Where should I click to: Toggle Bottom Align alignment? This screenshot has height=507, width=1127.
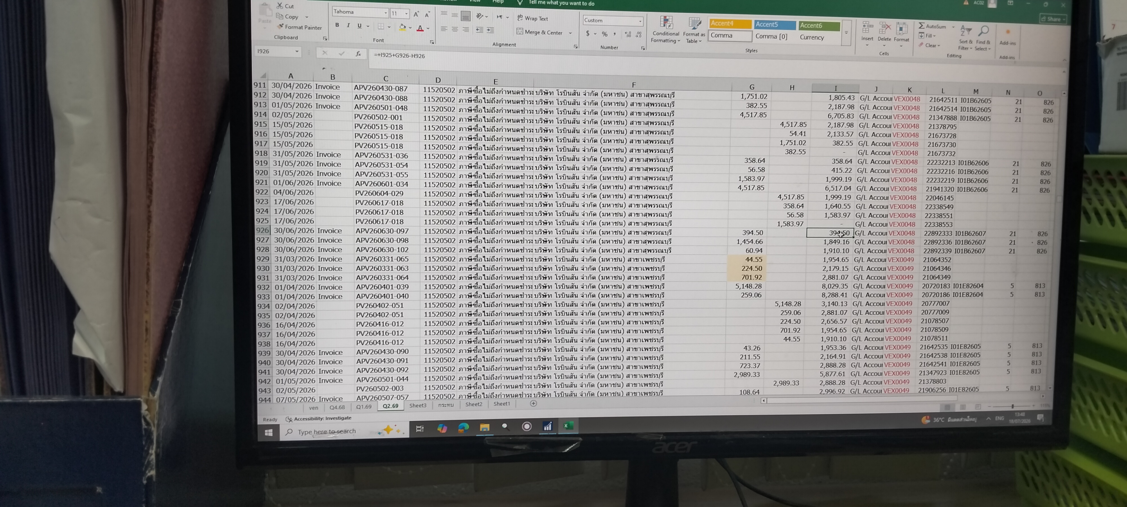pos(466,16)
